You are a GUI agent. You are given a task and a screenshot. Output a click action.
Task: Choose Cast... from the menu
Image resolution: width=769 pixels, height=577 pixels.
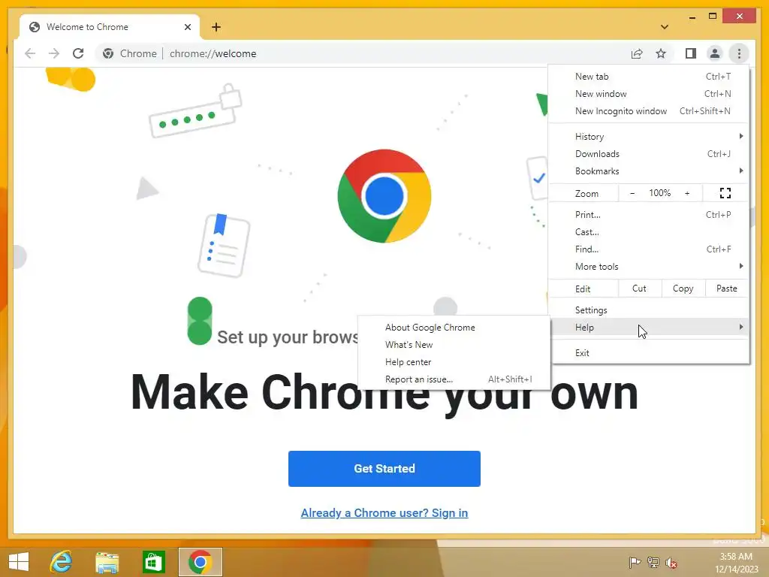(649, 231)
